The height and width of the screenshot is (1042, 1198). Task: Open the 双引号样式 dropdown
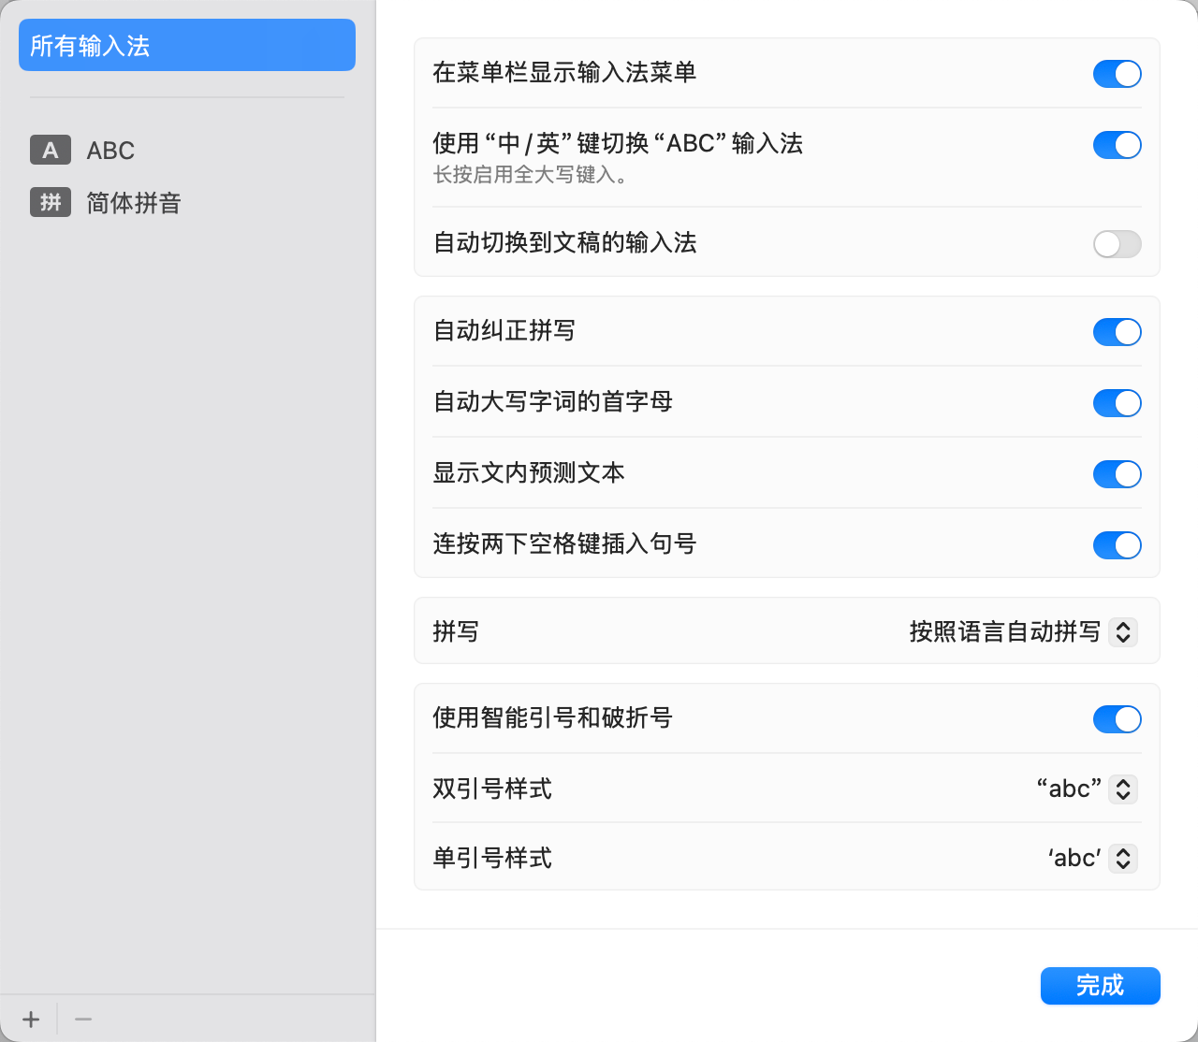[x=1123, y=789]
